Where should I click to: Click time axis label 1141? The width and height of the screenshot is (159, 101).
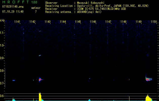pyautogui.click(x=17, y=22)
